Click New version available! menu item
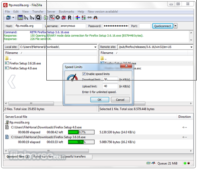This screenshot has height=169, width=197. [x=103, y=12]
